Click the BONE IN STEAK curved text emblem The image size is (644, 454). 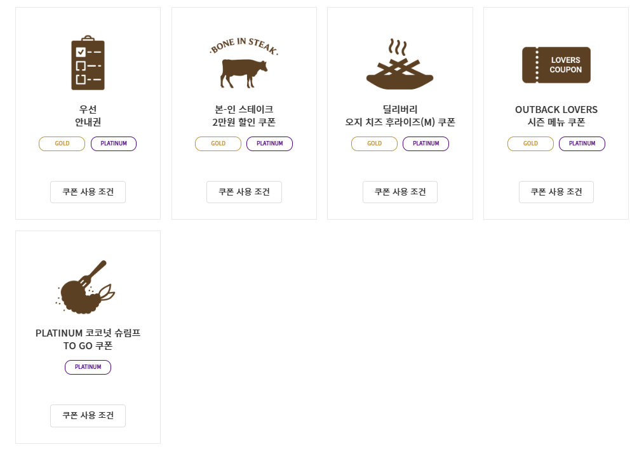243,43
